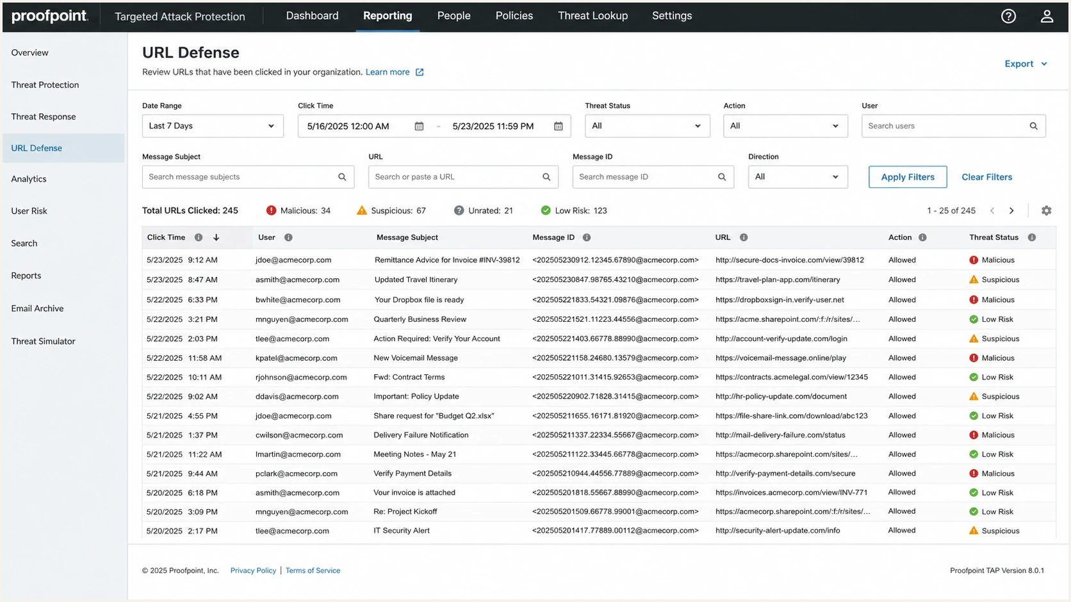Open the Settings tab
1071x602 pixels.
[x=671, y=16]
